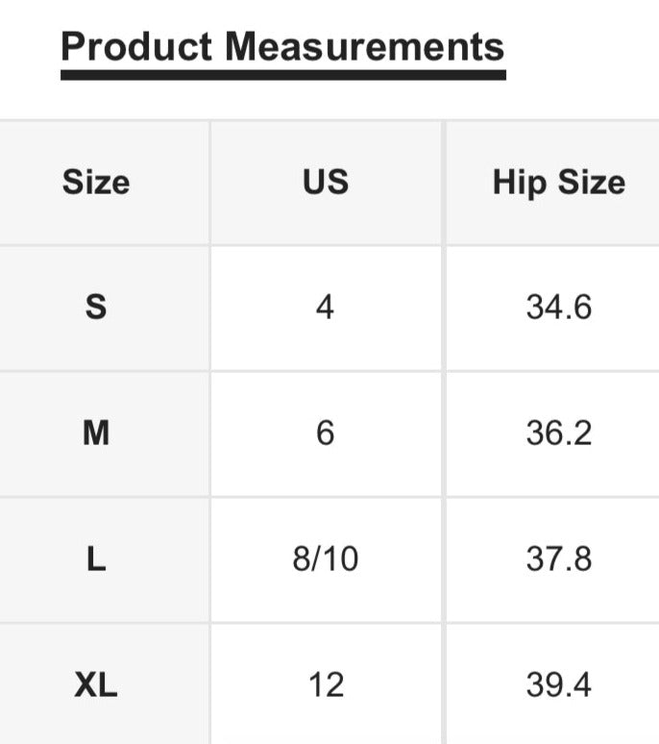
Task: Click the L size cell
Action: click(x=96, y=559)
